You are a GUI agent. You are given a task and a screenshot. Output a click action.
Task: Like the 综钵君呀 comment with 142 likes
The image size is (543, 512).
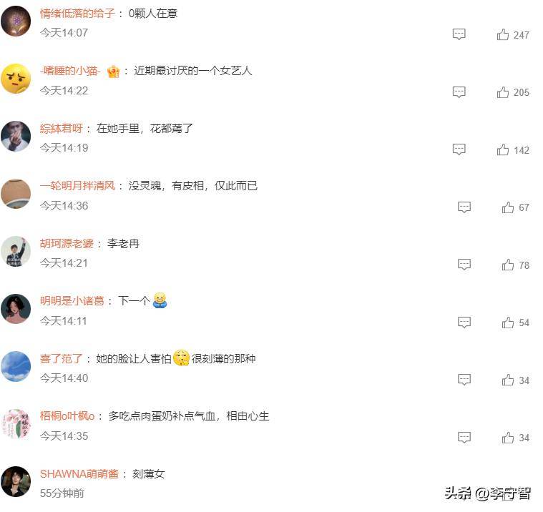click(x=503, y=150)
